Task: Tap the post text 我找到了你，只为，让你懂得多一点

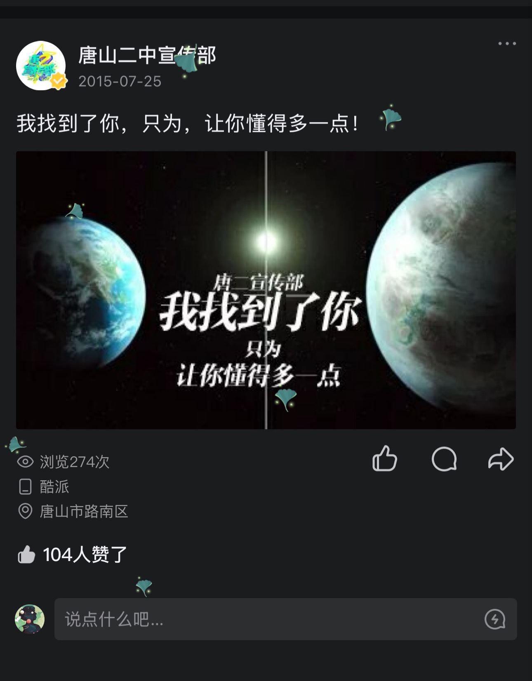Action: click(x=188, y=123)
